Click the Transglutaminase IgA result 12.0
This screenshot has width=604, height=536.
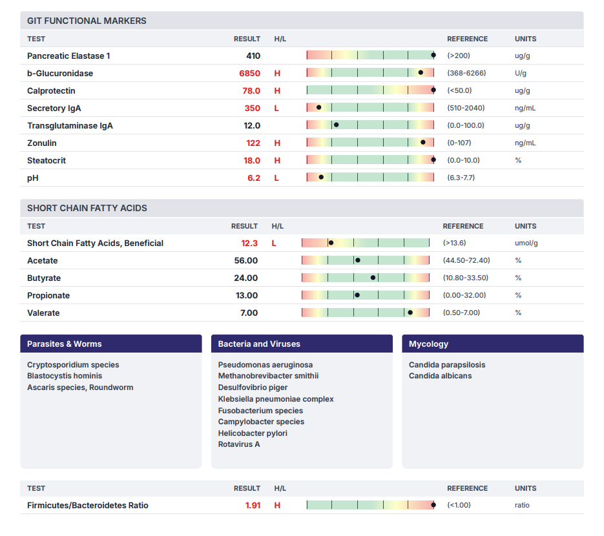click(252, 125)
